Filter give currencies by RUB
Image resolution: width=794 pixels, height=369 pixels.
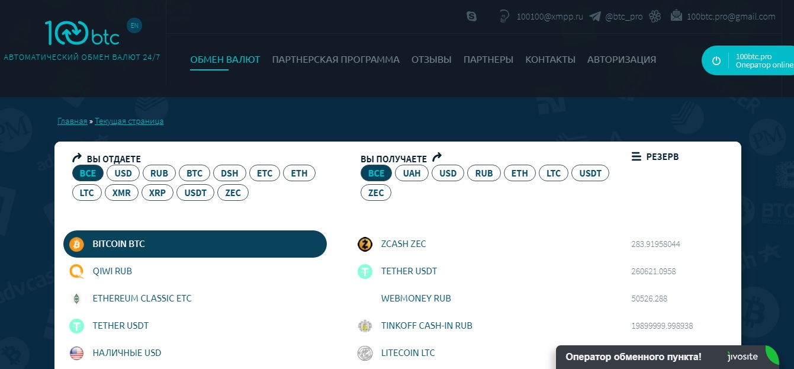(x=159, y=174)
